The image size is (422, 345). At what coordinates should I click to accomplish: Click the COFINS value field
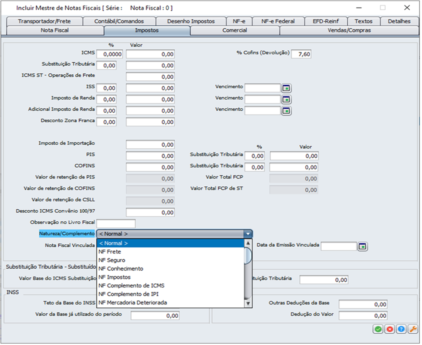[150, 167]
